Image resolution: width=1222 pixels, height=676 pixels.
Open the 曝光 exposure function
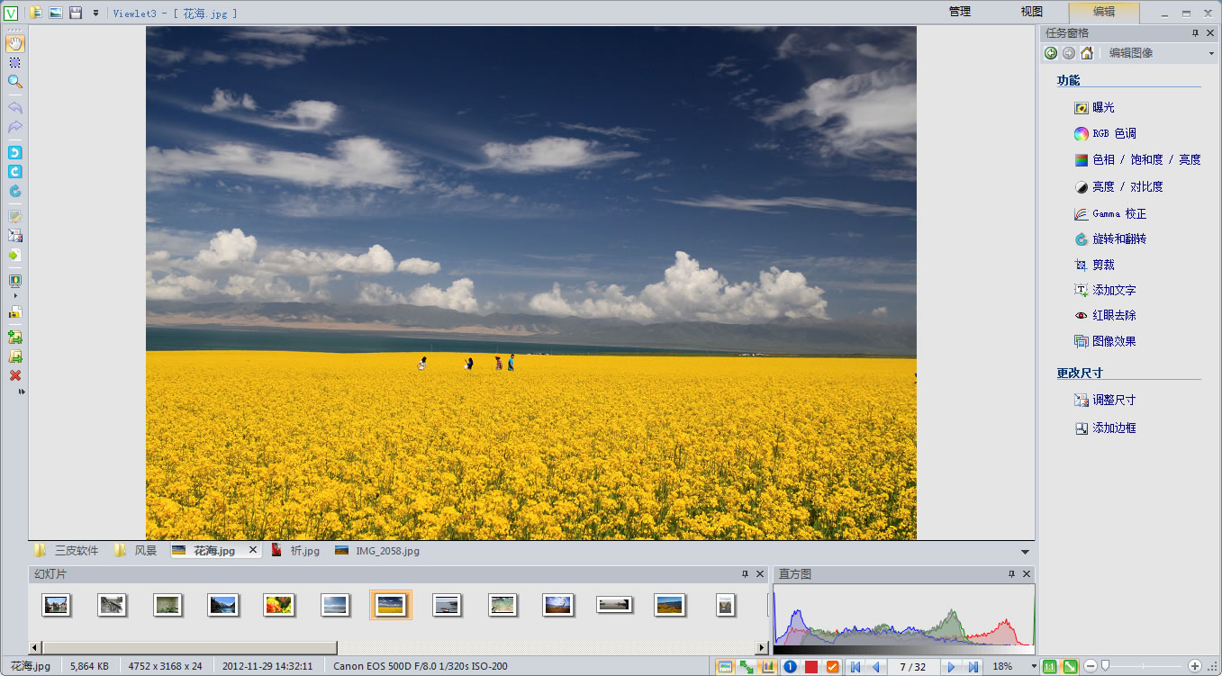pos(1103,108)
